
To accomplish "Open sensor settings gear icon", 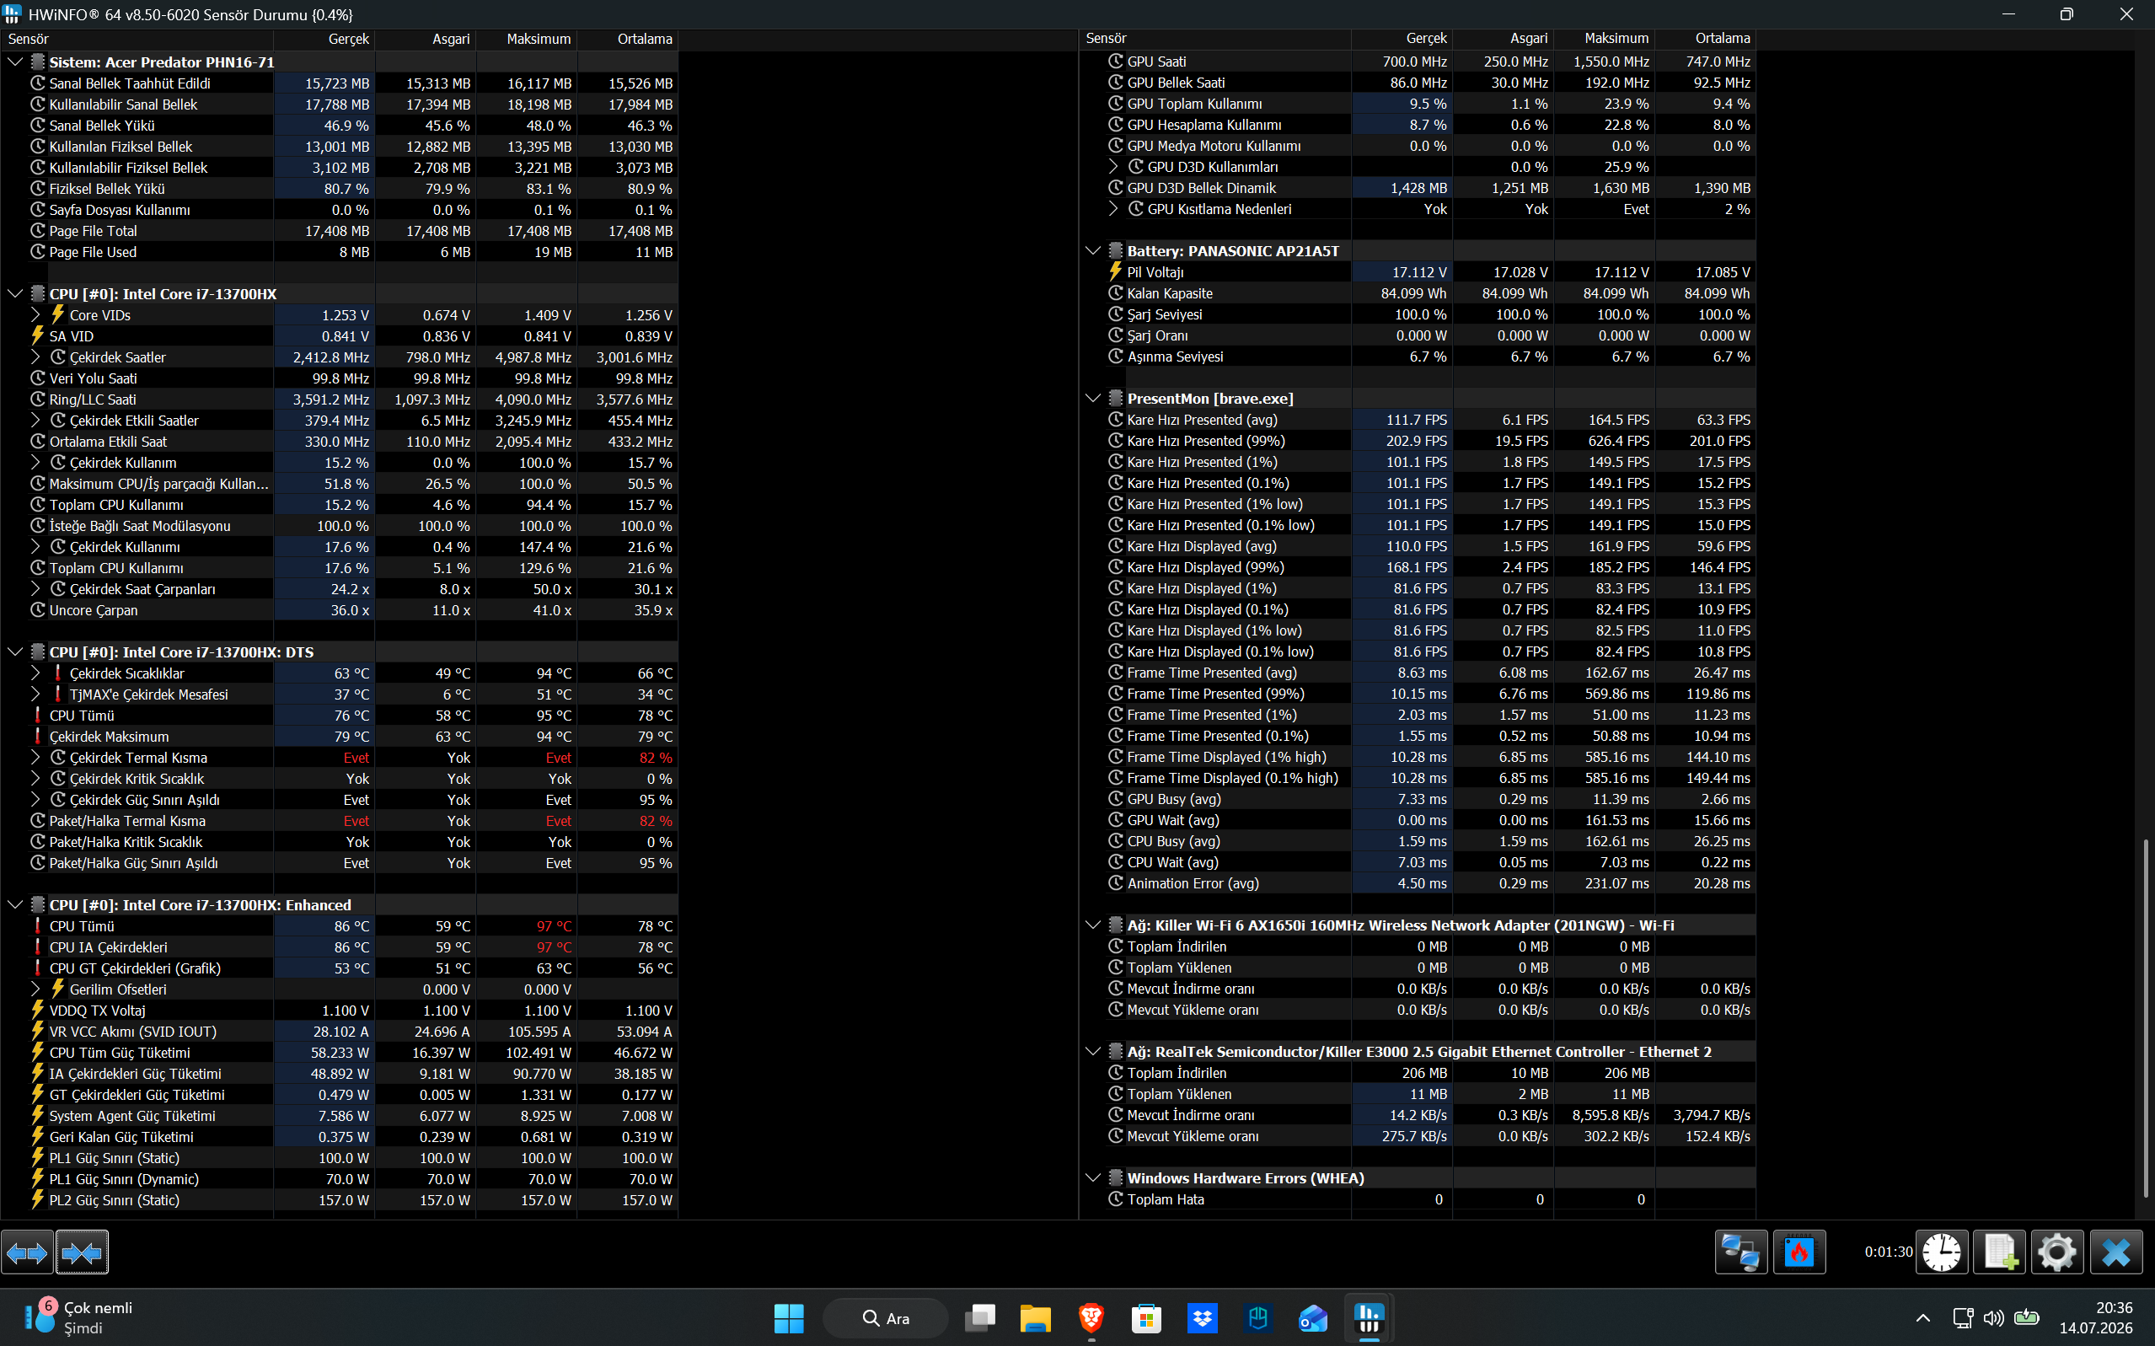I will [2057, 1252].
